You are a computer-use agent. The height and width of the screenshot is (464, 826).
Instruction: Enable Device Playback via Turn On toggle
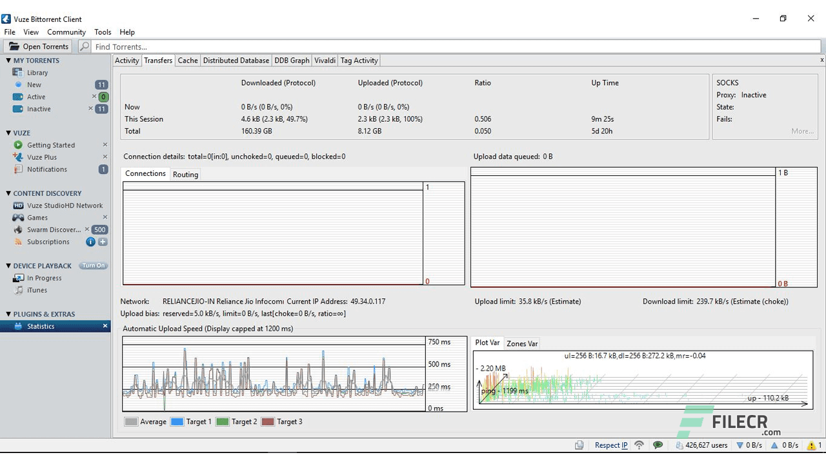93,265
